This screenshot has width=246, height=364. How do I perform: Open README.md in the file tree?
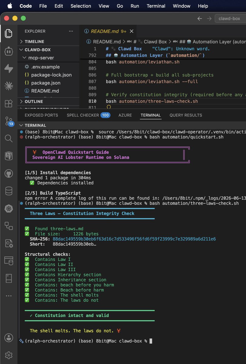[x=45, y=91]
